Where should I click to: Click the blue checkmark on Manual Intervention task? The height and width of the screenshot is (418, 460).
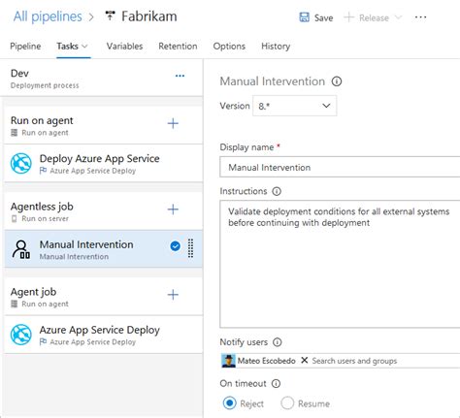point(176,246)
